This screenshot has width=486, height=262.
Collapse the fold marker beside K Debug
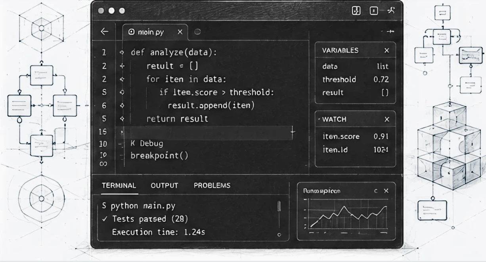pos(121,144)
